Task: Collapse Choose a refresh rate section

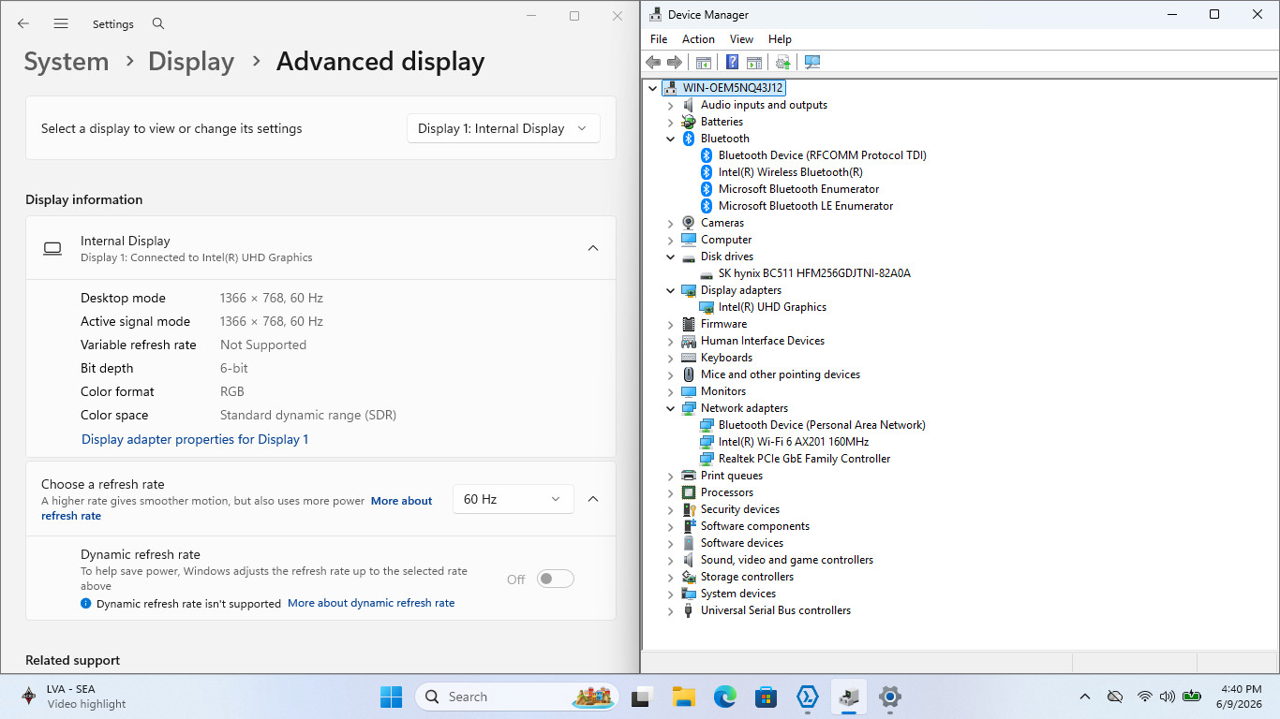Action: [593, 499]
